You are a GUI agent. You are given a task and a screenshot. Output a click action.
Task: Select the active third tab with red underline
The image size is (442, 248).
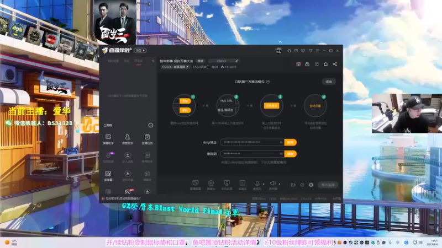coord(139,61)
